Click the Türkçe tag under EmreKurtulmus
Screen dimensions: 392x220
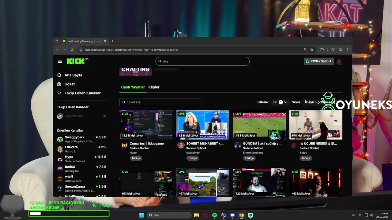(249, 158)
